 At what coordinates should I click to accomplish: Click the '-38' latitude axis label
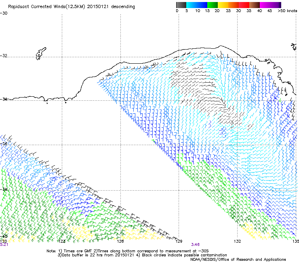4,189
